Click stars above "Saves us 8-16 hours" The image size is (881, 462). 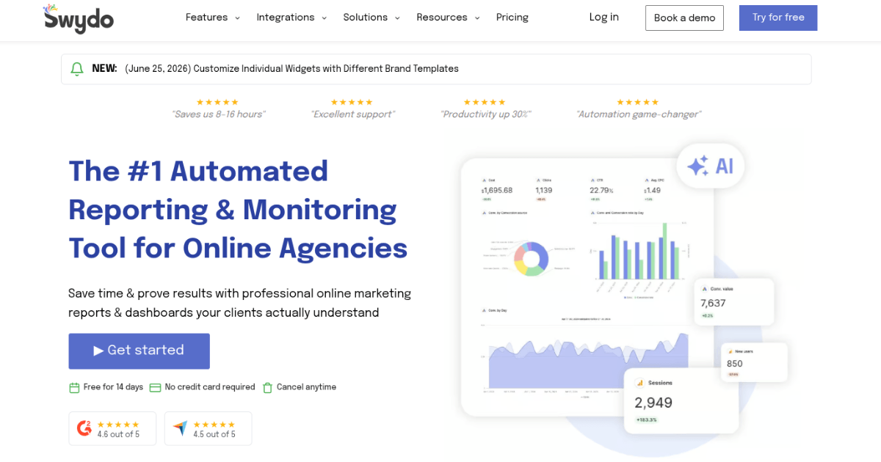[x=217, y=102]
